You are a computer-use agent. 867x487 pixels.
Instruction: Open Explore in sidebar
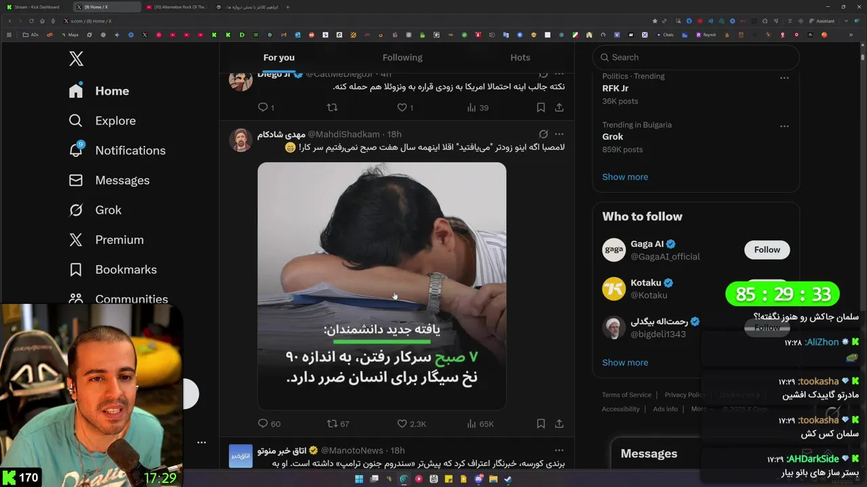102,120
